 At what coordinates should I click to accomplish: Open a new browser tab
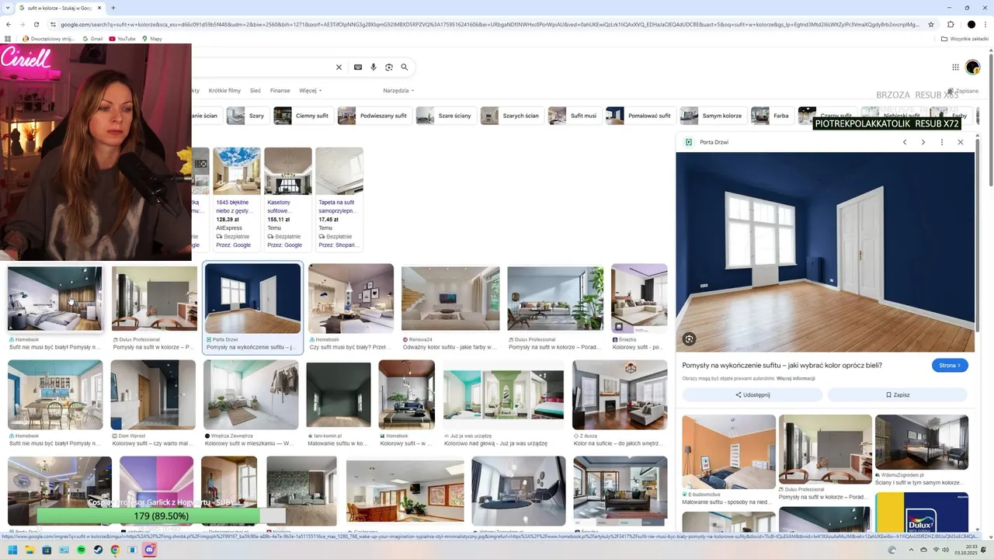point(113,8)
